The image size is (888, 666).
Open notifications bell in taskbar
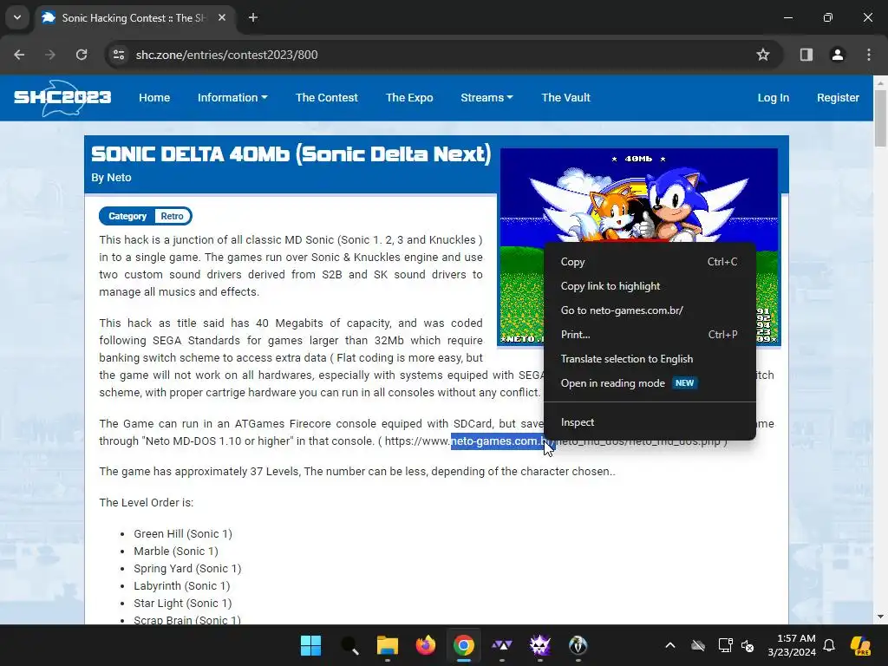(829, 645)
